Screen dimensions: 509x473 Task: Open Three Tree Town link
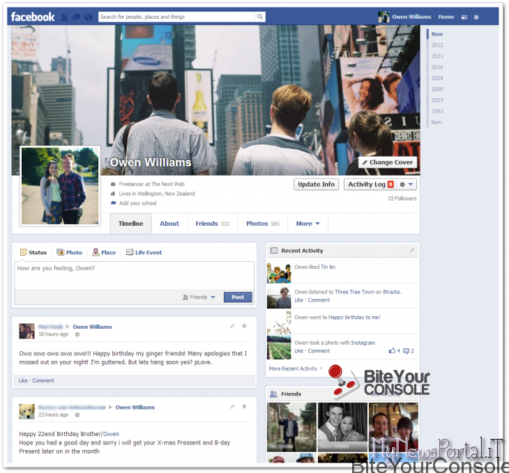coord(354,292)
